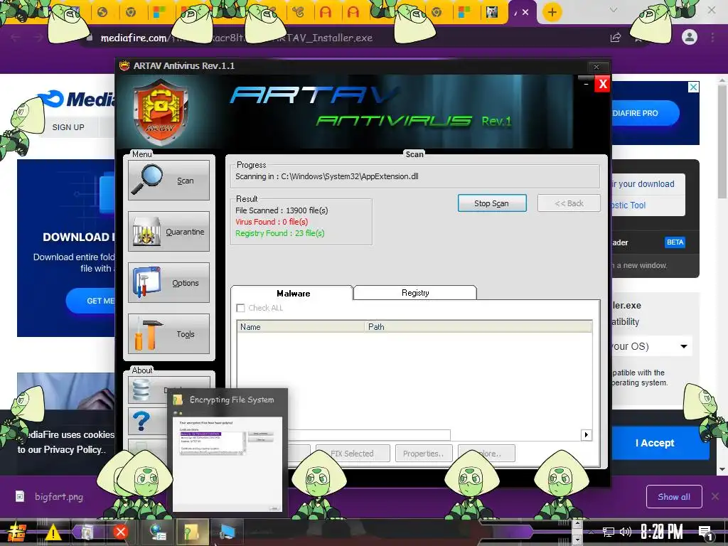728x546 pixels.
Task: Open the browser three-dot menu
Action: pyautogui.click(x=712, y=37)
